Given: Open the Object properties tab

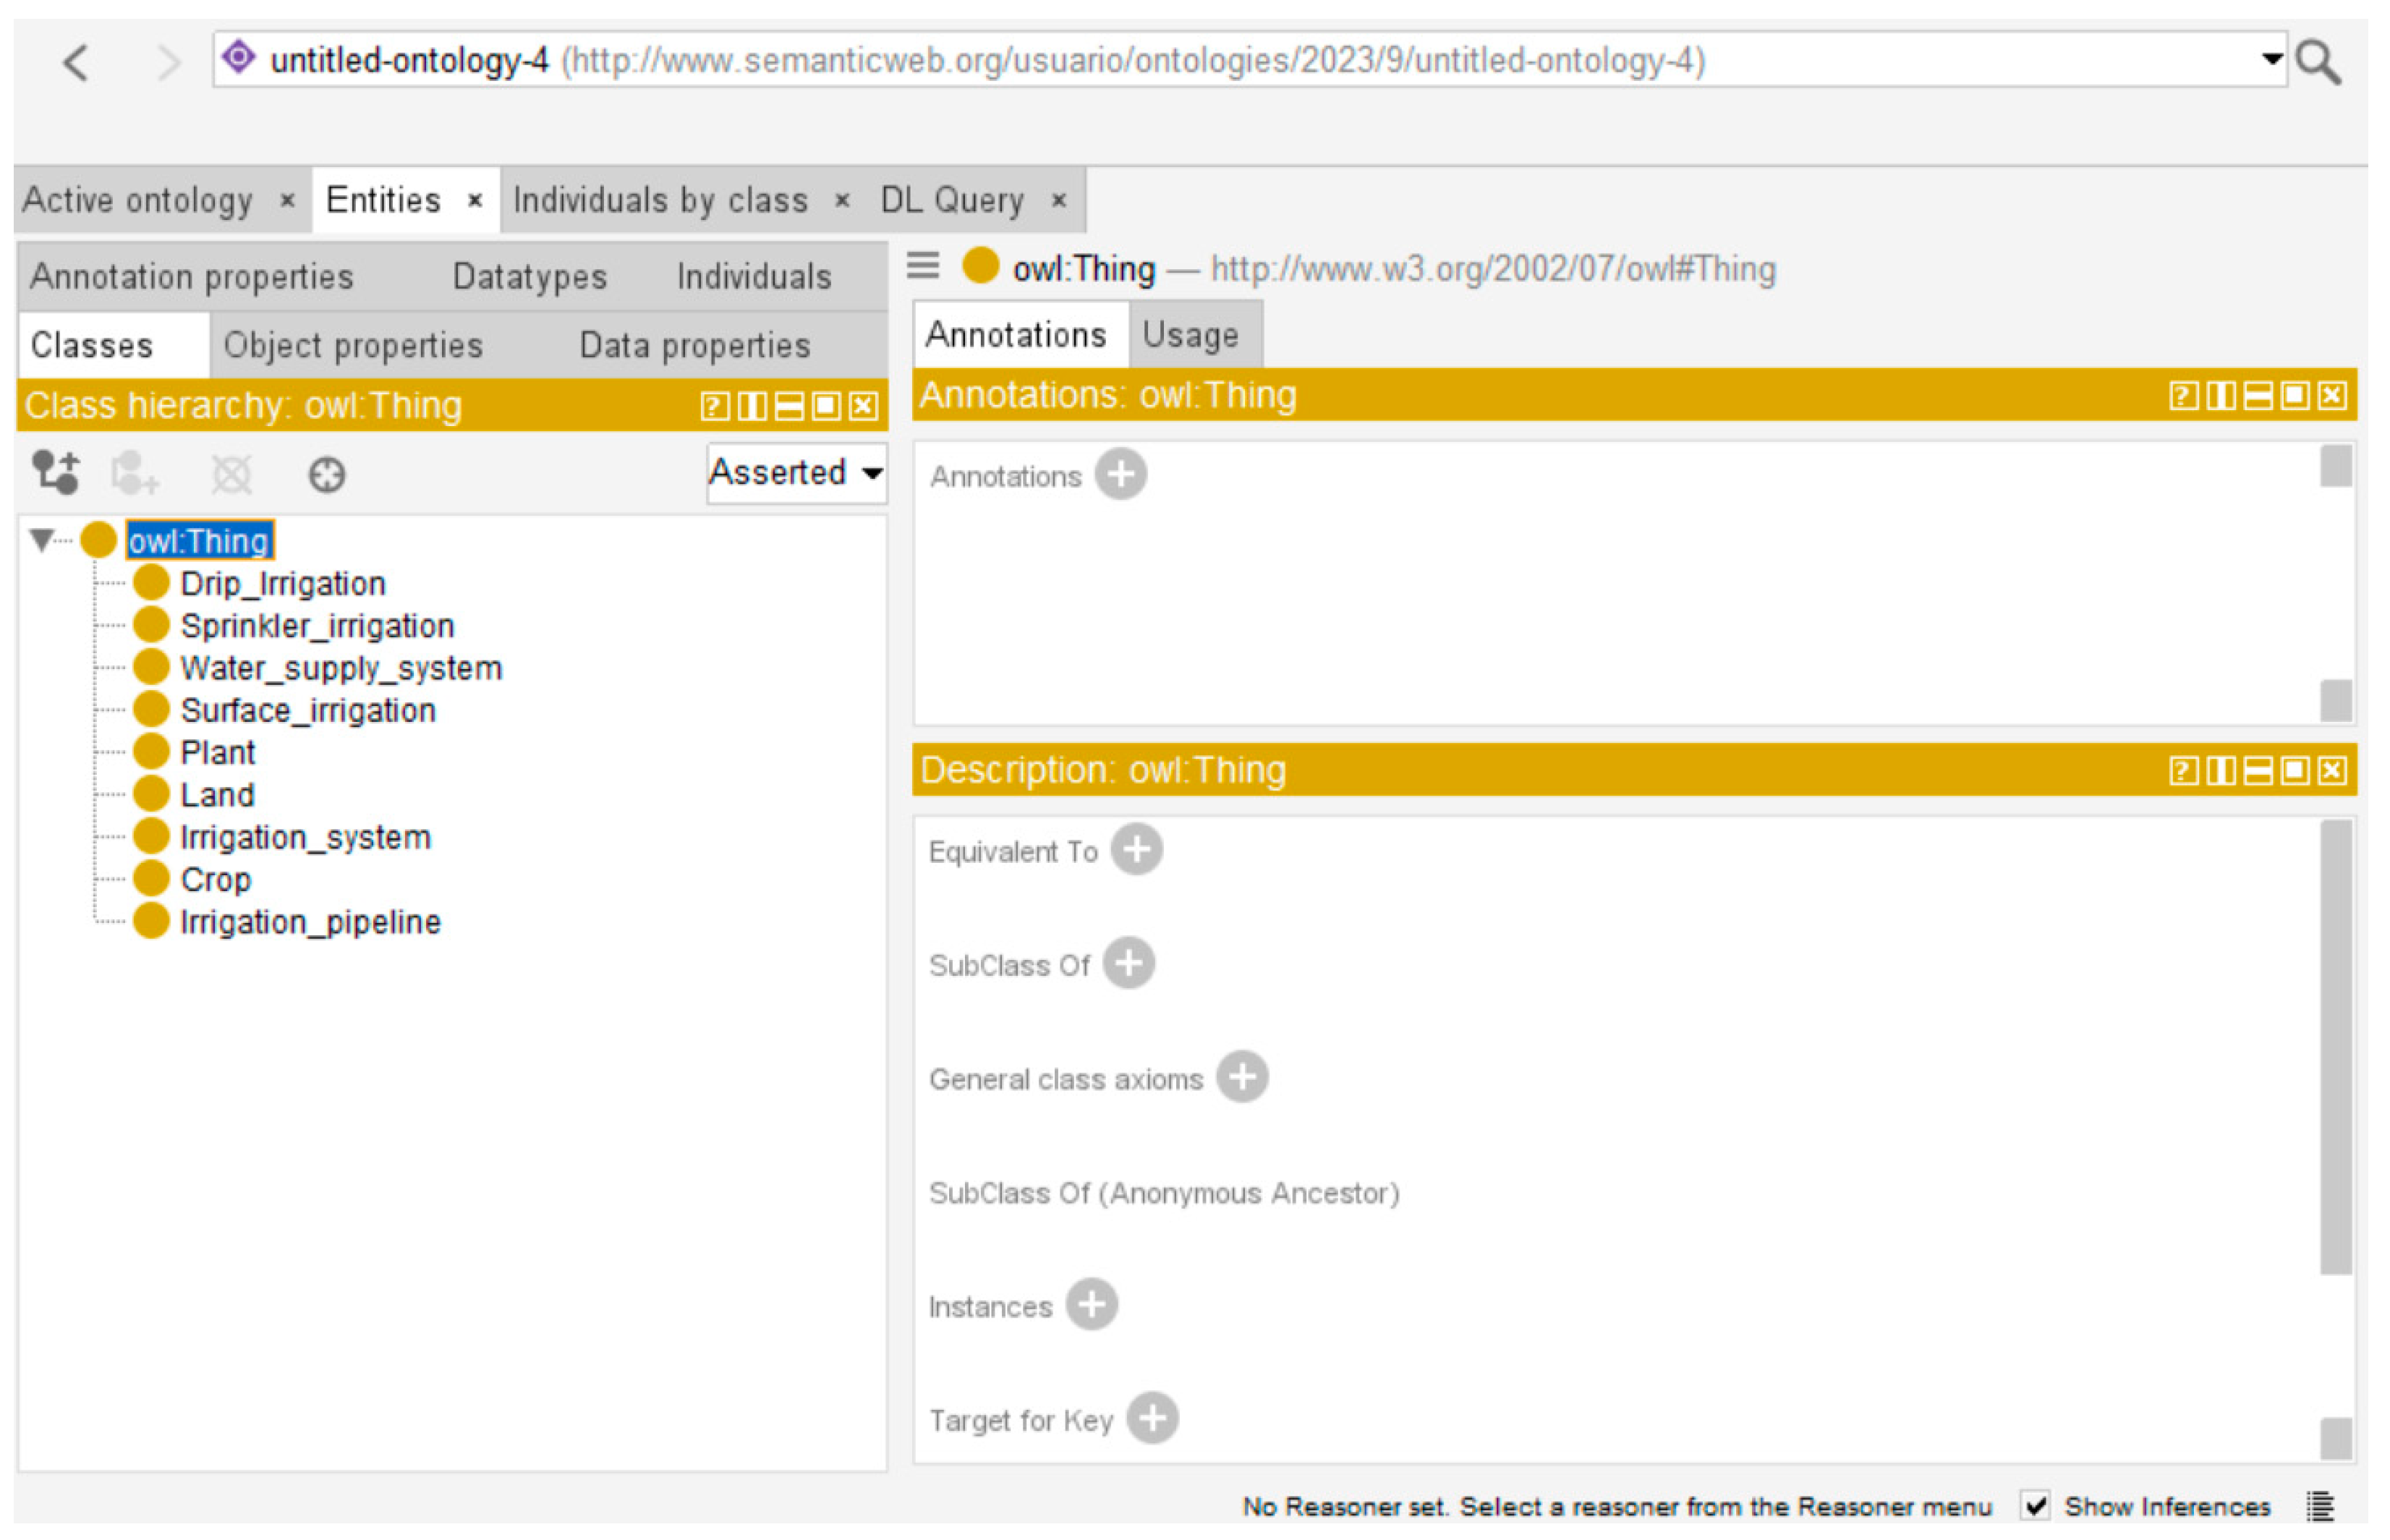Looking at the screenshot, I should 352,345.
